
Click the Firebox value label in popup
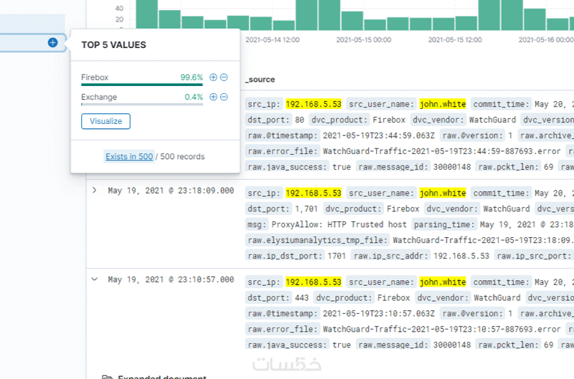point(95,77)
